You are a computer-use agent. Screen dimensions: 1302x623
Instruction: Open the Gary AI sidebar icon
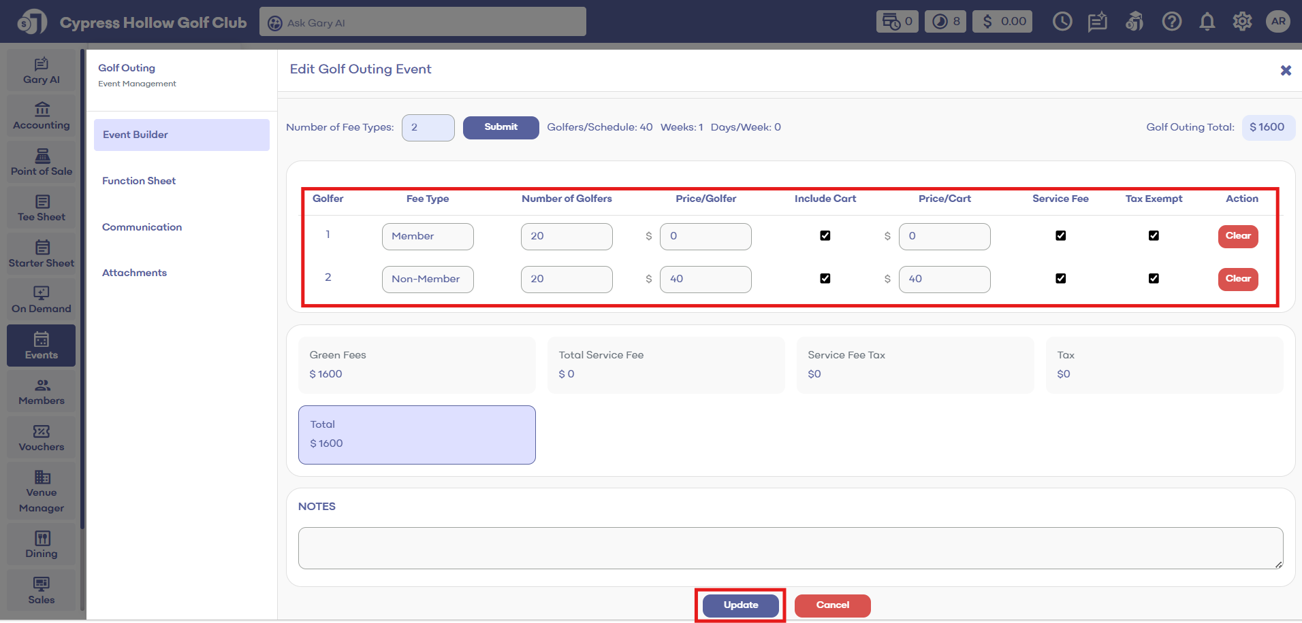(41, 71)
